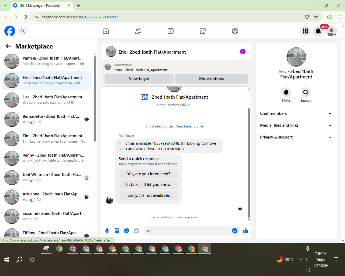345x276 pixels.
Task: Open the View buyer profile link
Action: 189,126
